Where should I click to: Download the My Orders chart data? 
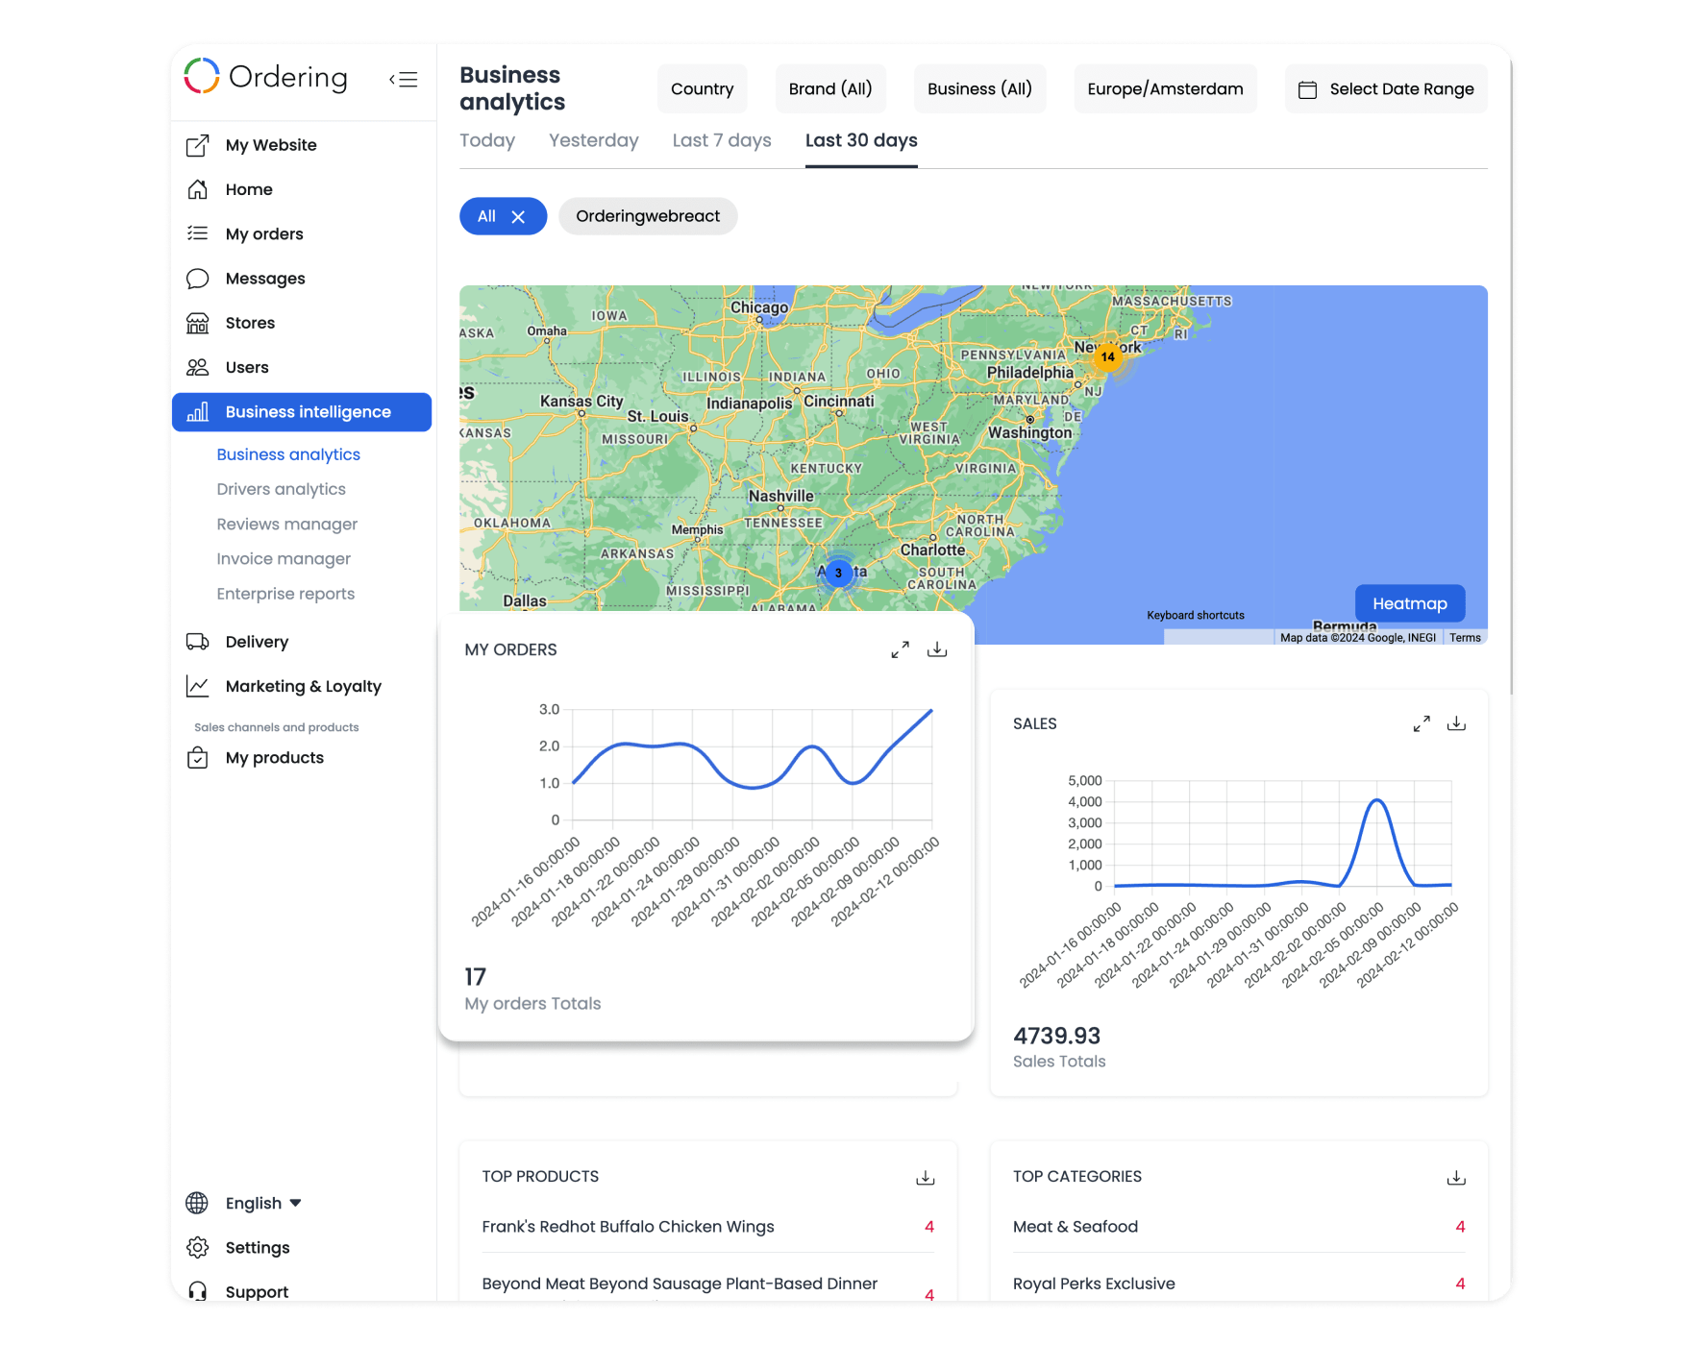tap(937, 650)
